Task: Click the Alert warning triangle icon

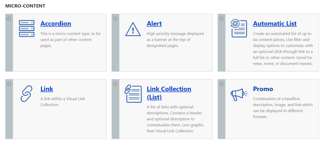Action: click(133, 29)
